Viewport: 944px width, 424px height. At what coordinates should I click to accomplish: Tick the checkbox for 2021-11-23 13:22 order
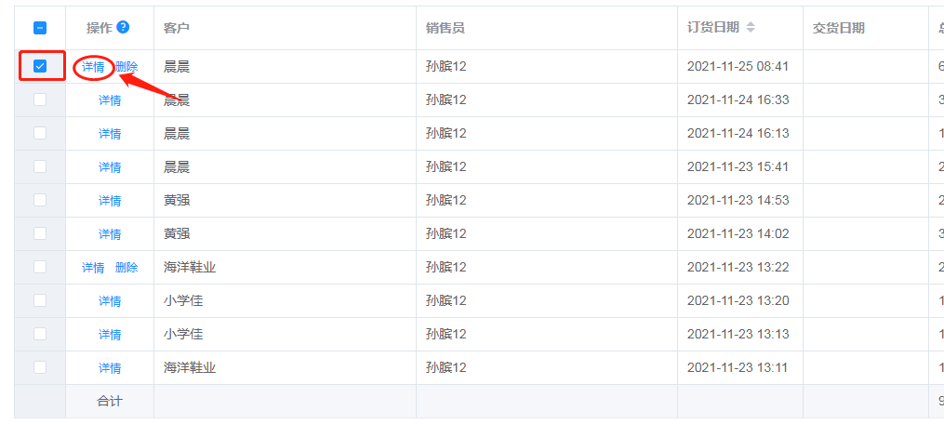pyautogui.click(x=40, y=267)
